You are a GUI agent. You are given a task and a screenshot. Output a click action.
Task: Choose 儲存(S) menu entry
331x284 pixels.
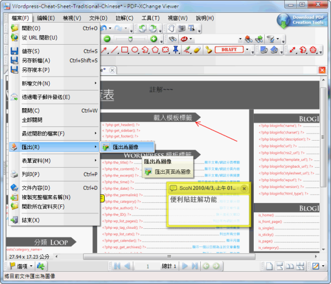pos(54,51)
